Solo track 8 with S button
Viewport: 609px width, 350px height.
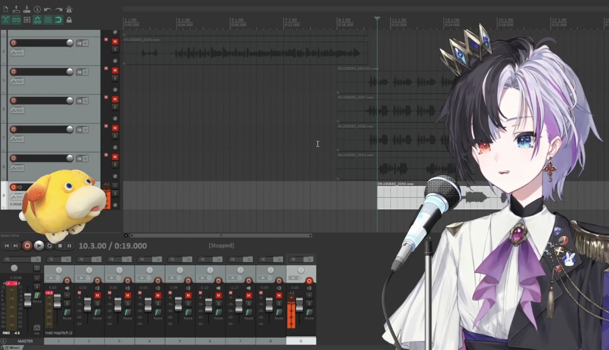pos(115,165)
